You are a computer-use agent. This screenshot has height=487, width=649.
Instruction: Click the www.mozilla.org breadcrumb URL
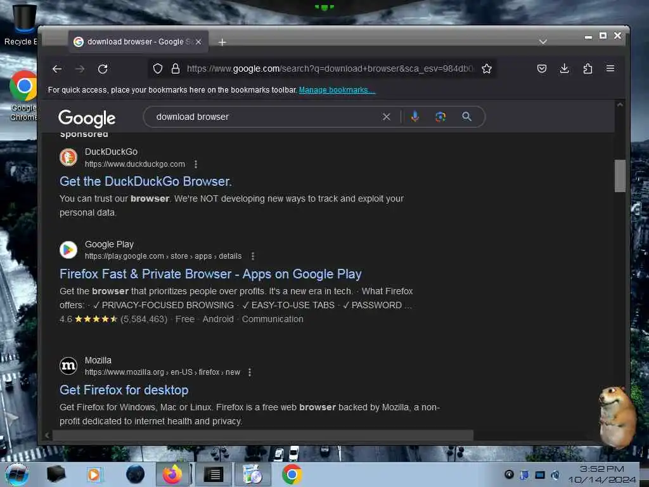[162, 372]
